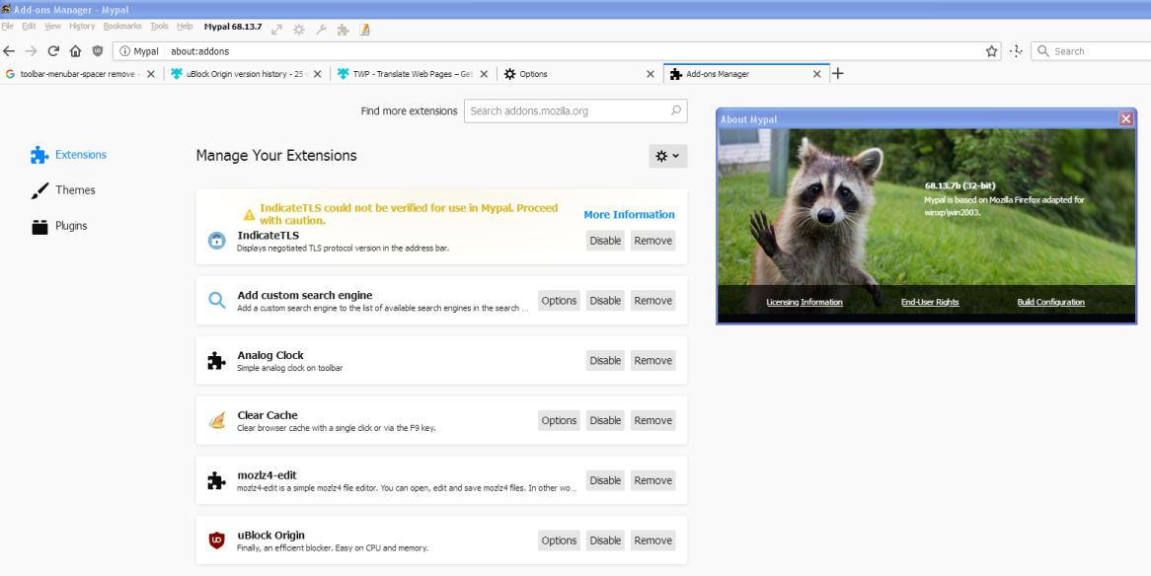Select Extensions in the sidebar
This screenshot has height=576, width=1151.
point(68,155)
